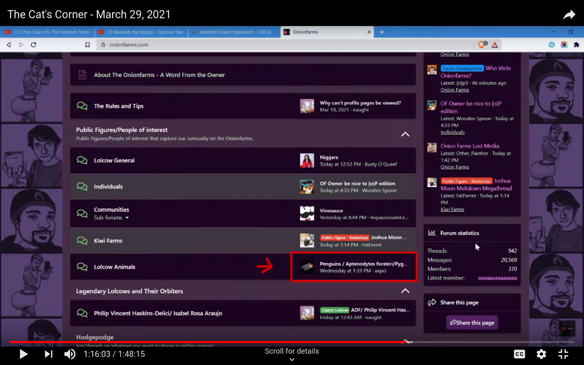Exit fullscreen mode in the player
This screenshot has width=584, height=365.
(x=563, y=354)
